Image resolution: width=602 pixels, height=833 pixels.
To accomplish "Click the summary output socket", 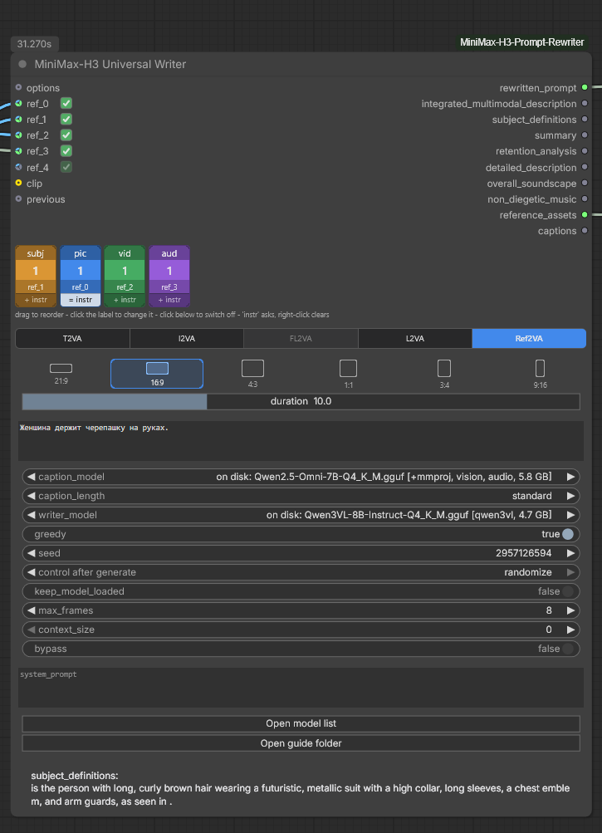I will click(585, 135).
